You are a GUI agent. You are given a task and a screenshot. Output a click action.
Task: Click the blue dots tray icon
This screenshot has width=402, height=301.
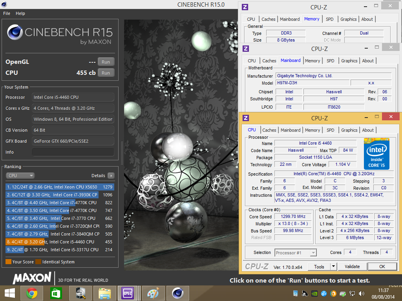(324, 294)
